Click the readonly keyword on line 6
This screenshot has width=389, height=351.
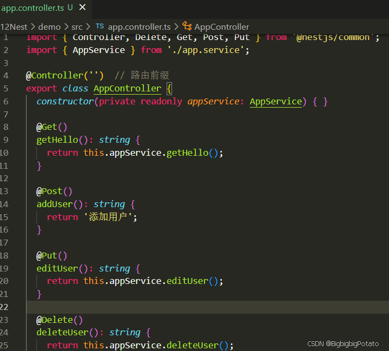[x=161, y=102]
